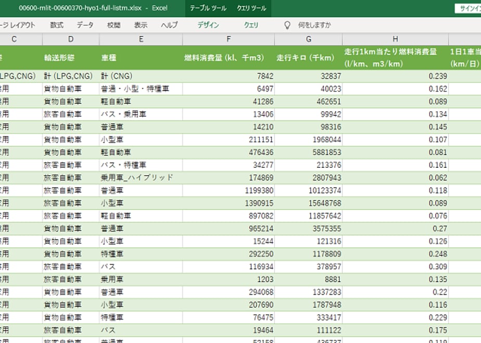Viewport: 481px width, 343px height.
Task: Select cell containing 2807943
Action: pos(309,178)
